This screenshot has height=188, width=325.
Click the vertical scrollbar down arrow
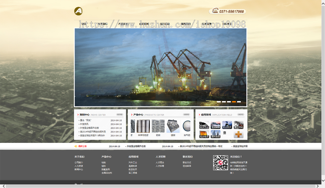click(323, 180)
